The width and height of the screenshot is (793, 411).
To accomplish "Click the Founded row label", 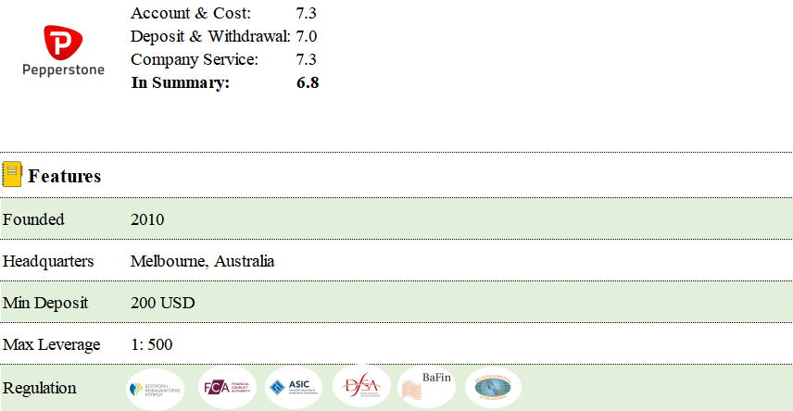I will coord(33,219).
